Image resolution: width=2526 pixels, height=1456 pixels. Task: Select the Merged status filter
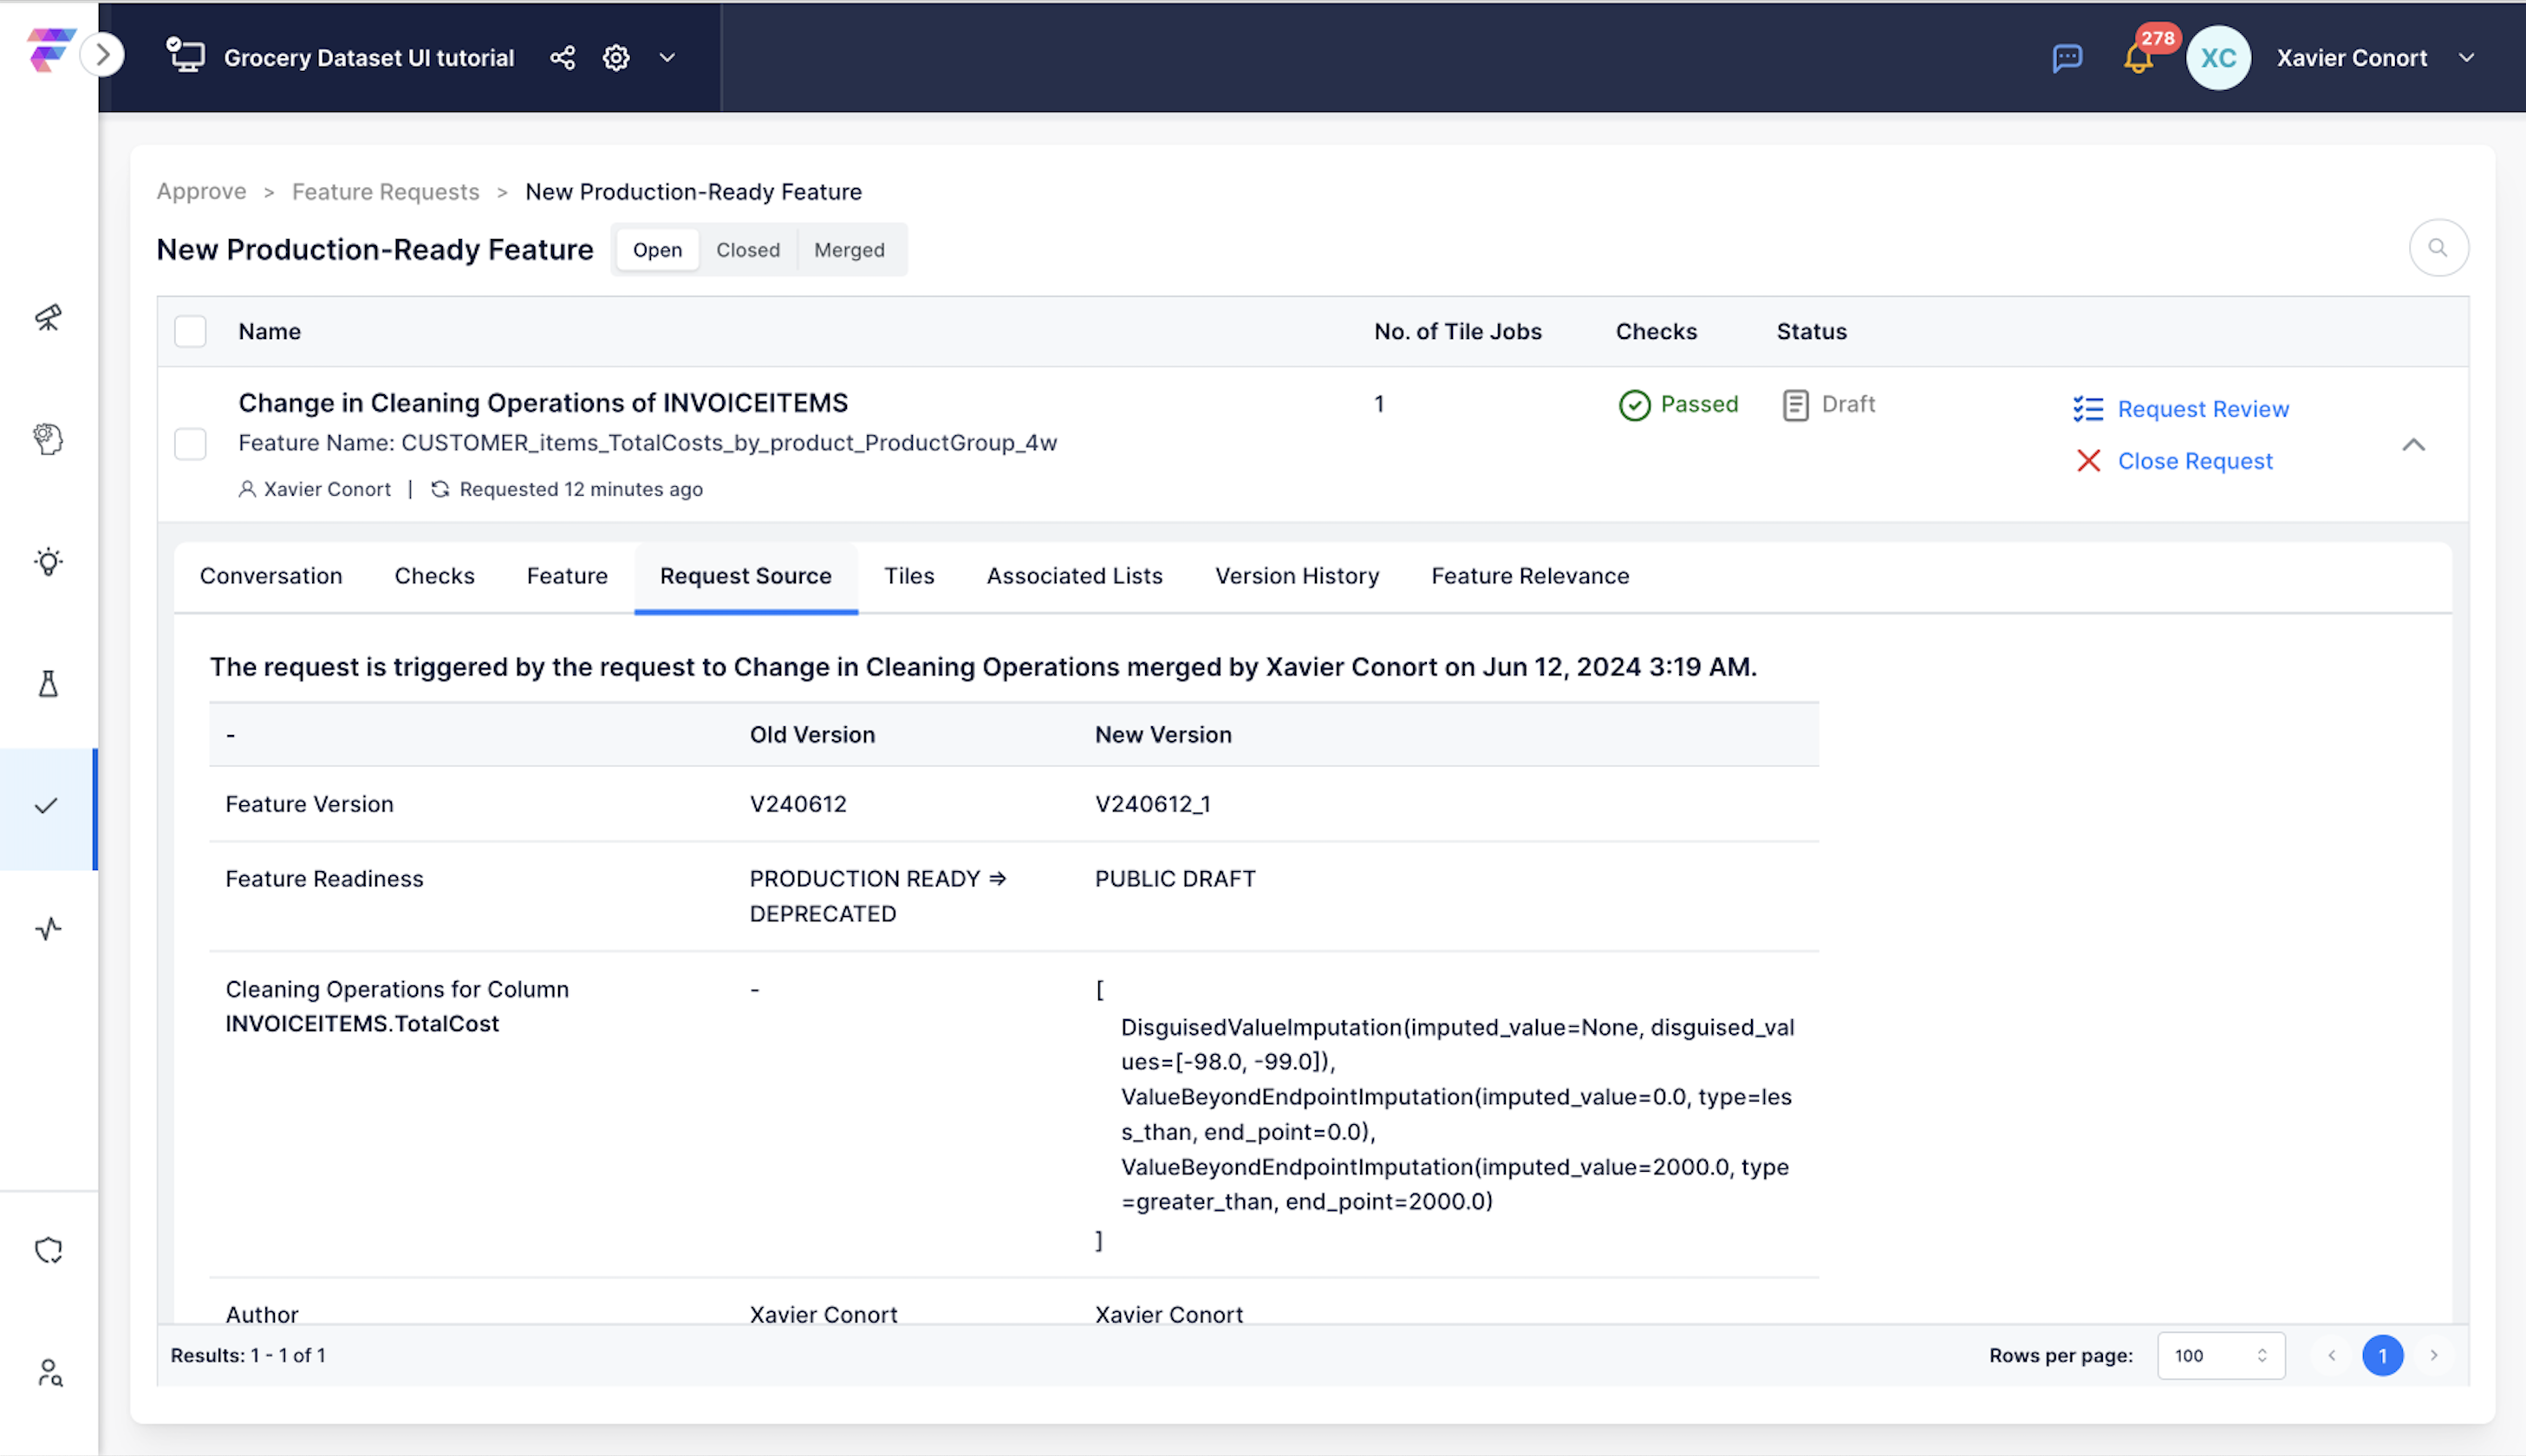[849, 250]
